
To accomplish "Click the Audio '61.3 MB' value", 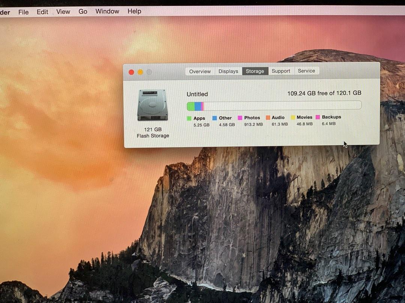I will 280,124.
